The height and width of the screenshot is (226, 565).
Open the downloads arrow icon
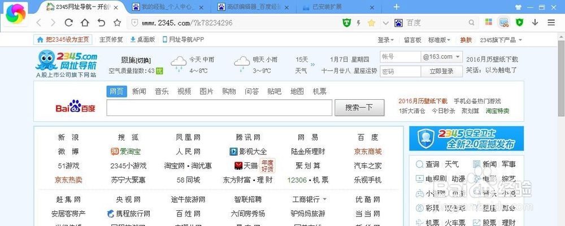pos(535,23)
